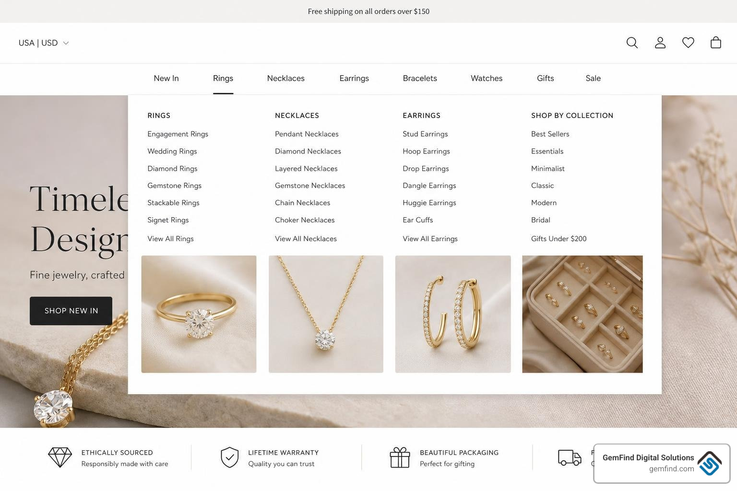Open Best Sellers collection
The height and width of the screenshot is (491, 737).
pos(550,134)
